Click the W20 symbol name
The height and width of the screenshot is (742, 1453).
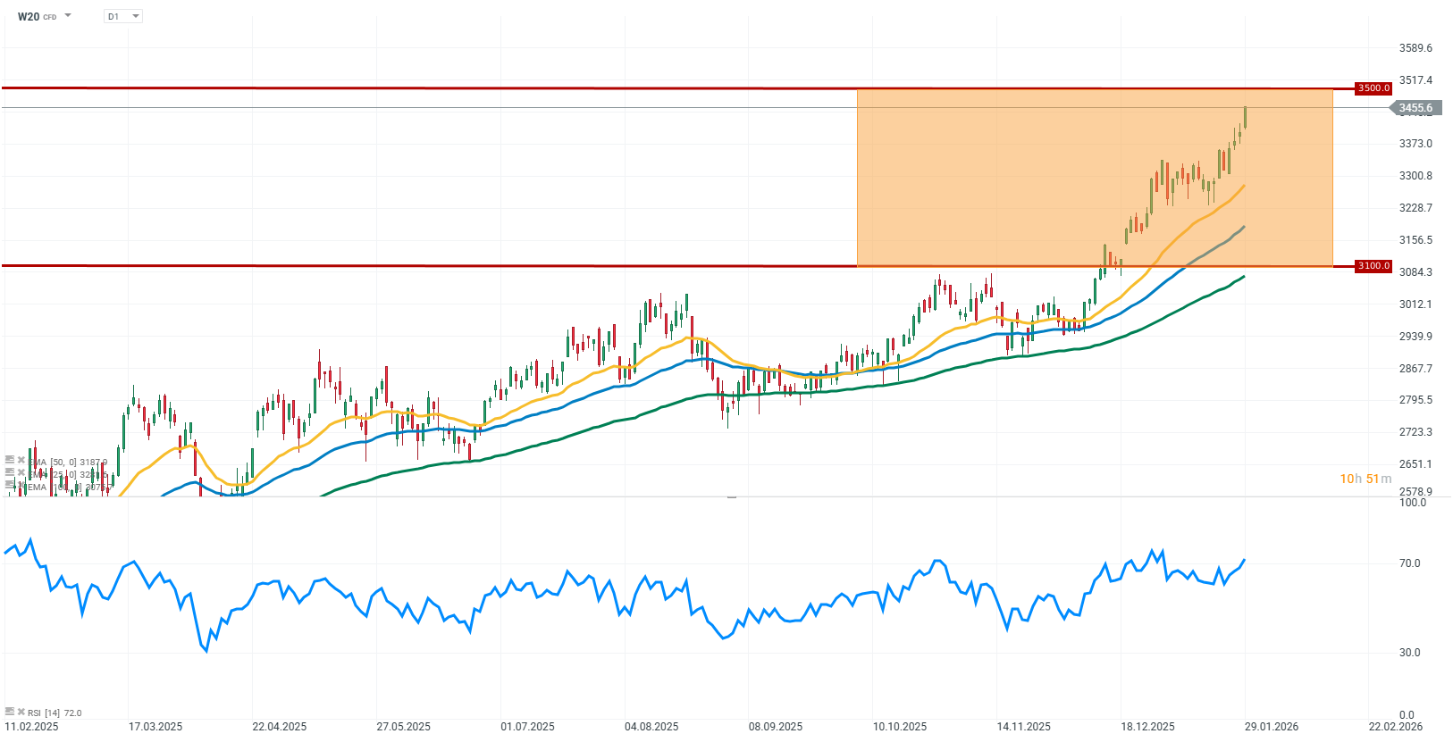29,17
